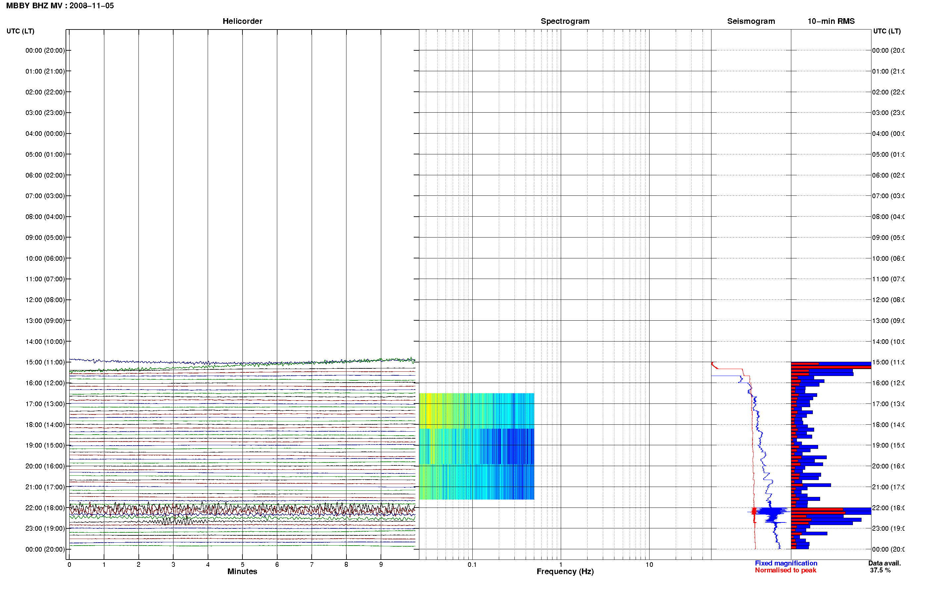Click the left 22:00 (18:00) time label
This screenshot has height=589, width=942.
45,508
